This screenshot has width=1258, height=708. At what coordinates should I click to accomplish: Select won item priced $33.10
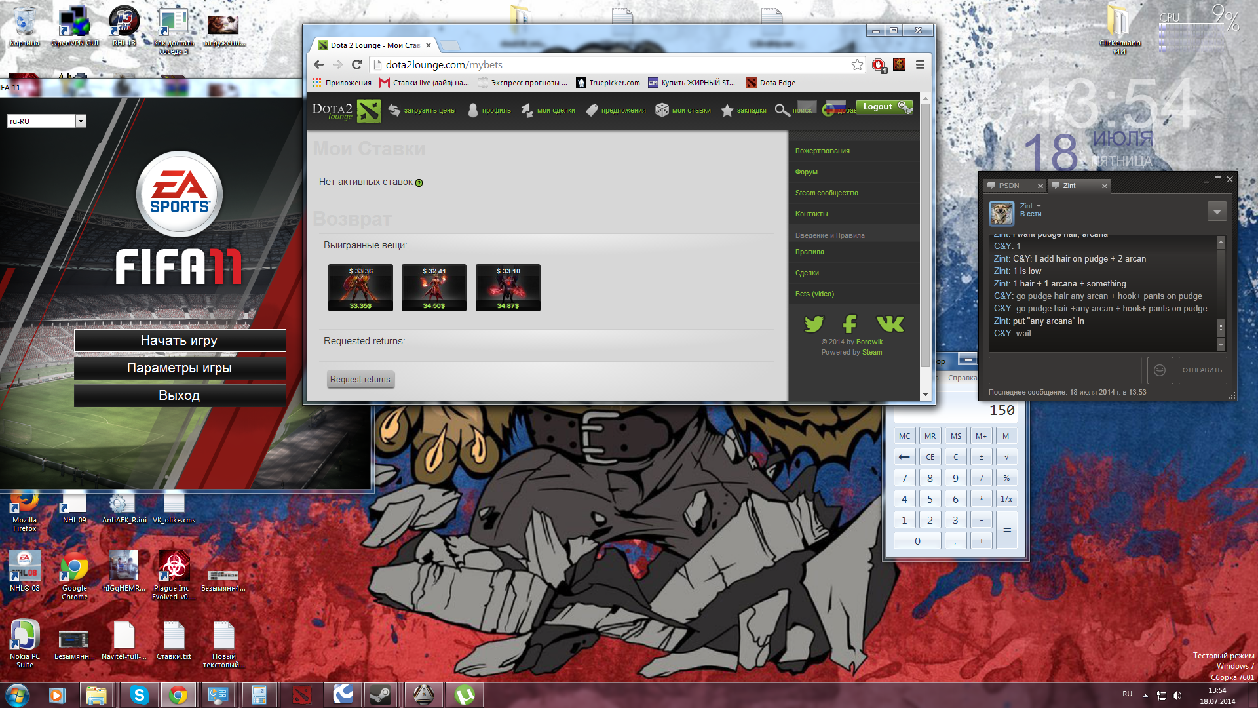[x=508, y=288]
